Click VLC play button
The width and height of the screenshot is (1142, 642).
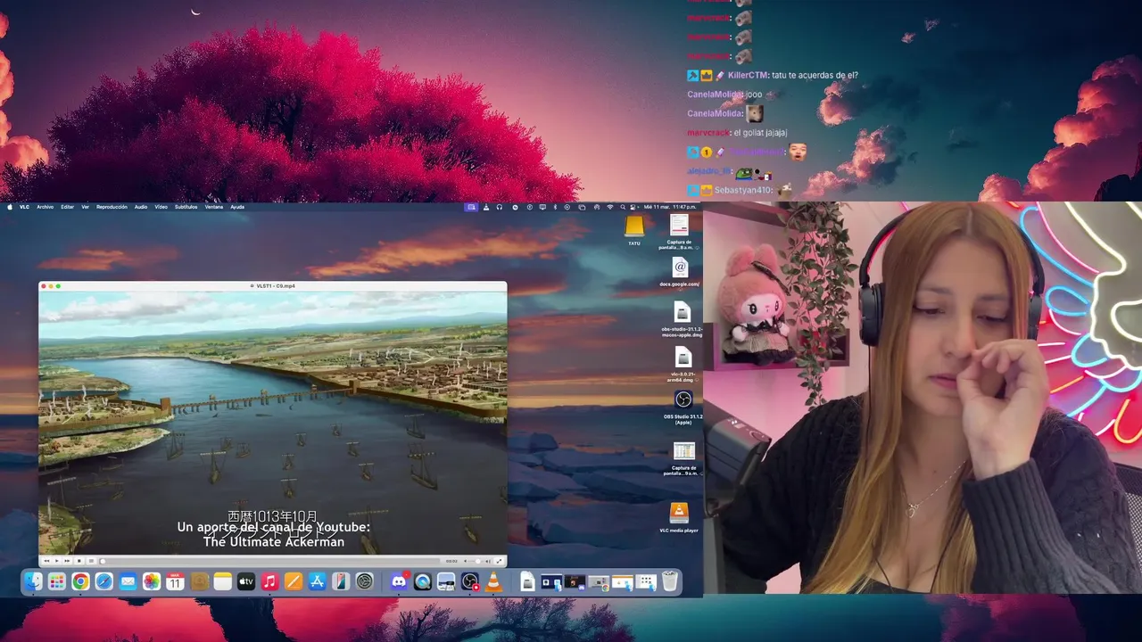(57, 561)
